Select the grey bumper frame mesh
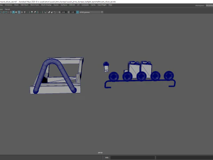The width and height of the screenshot is (213, 160). click(x=56, y=89)
